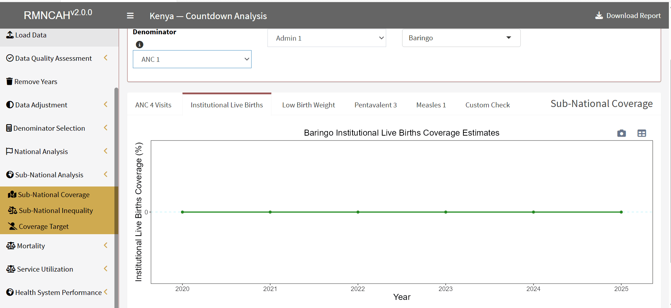Open the Measles 1 tab
The width and height of the screenshot is (671, 308).
click(x=431, y=105)
